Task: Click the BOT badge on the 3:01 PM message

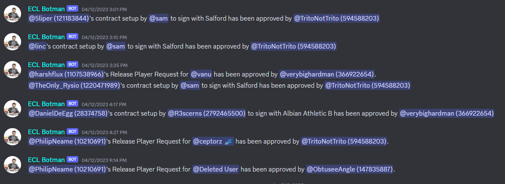Action: tap(73, 9)
